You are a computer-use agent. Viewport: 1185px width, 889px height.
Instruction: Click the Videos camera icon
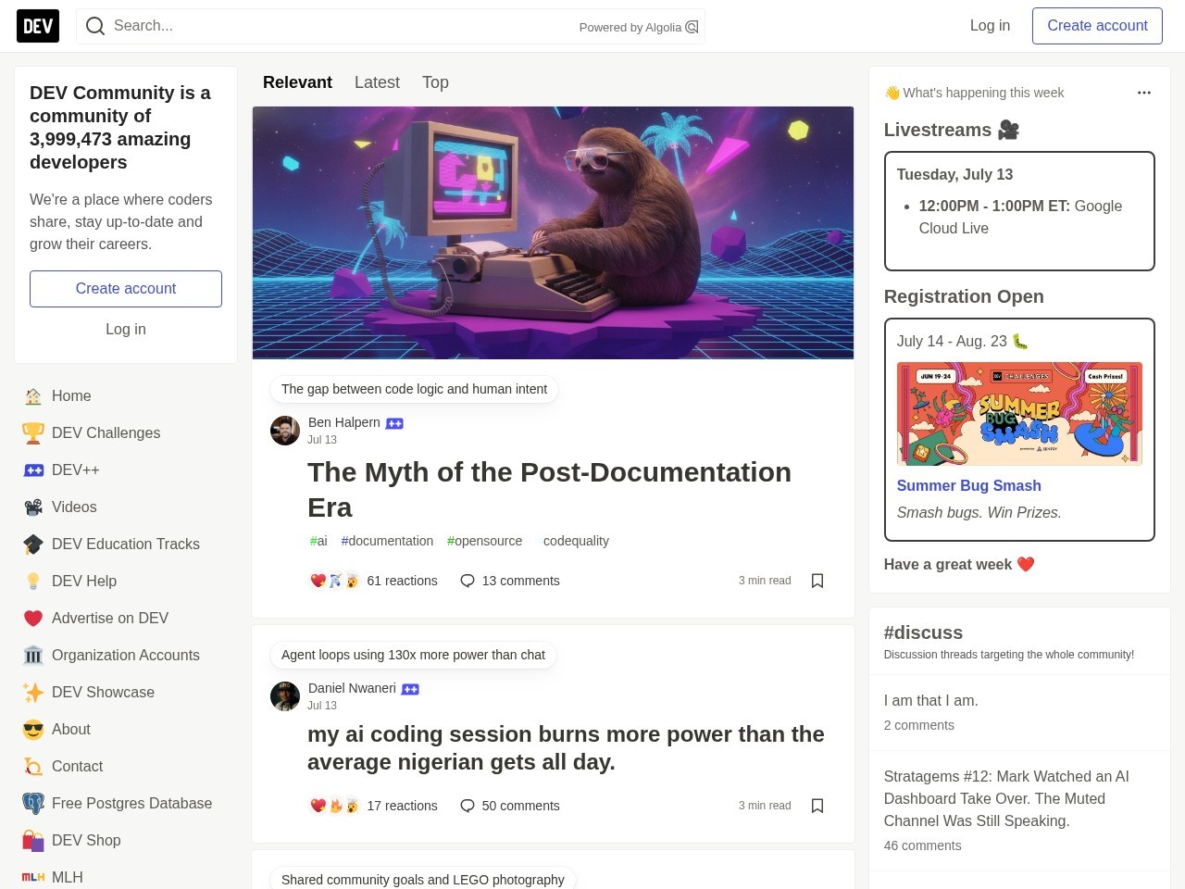(x=33, y=507)
